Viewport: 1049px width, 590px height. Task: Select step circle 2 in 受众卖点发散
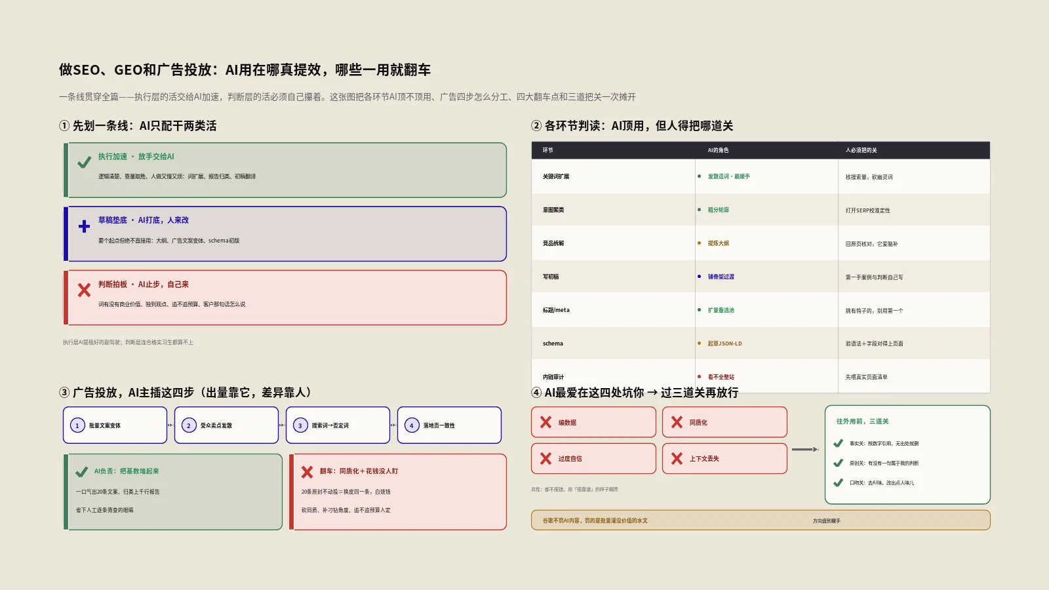pyautogui.click(x=189, y=425)
